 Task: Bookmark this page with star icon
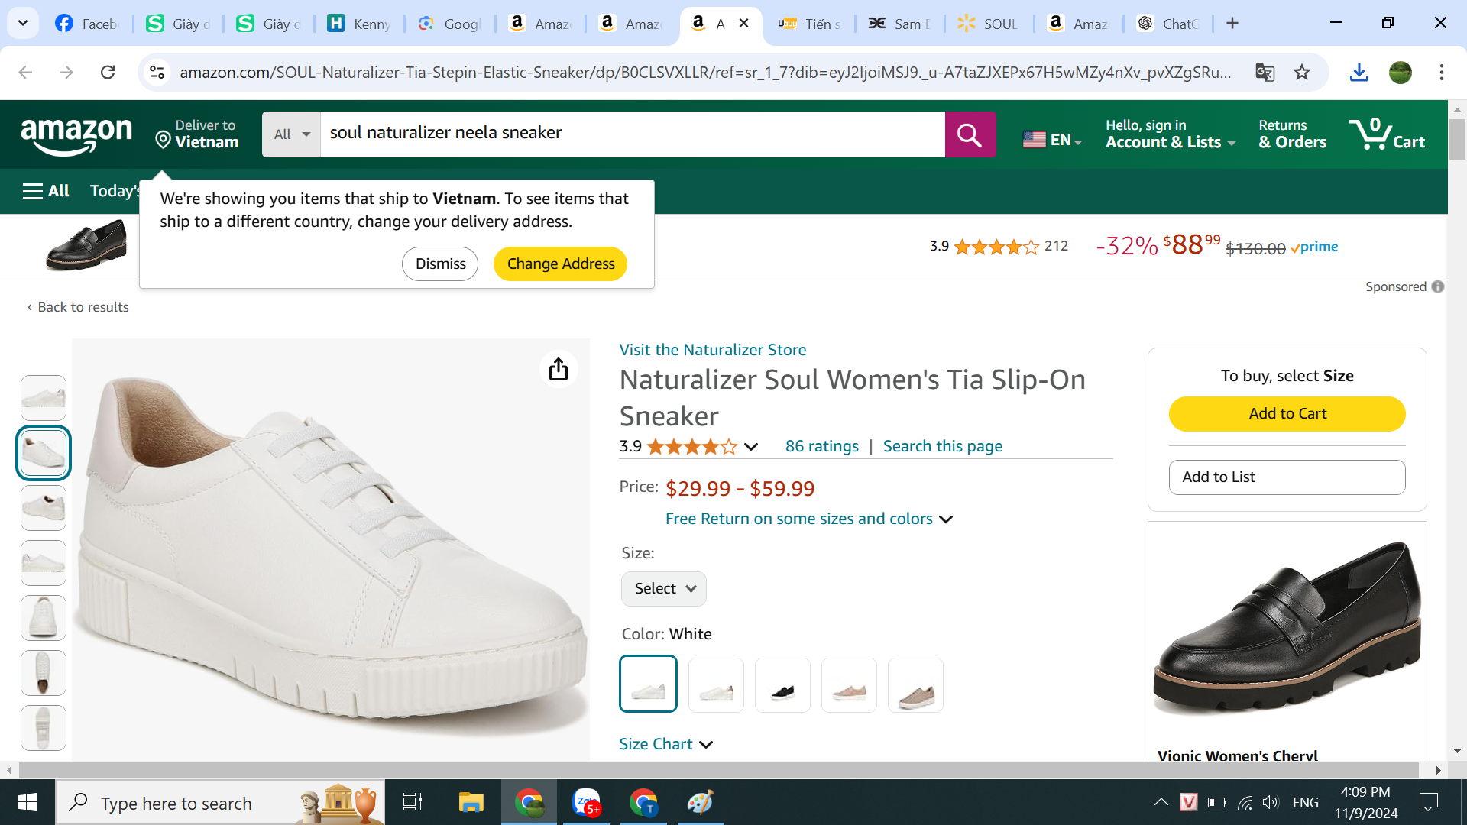[x=1302, y=73]
